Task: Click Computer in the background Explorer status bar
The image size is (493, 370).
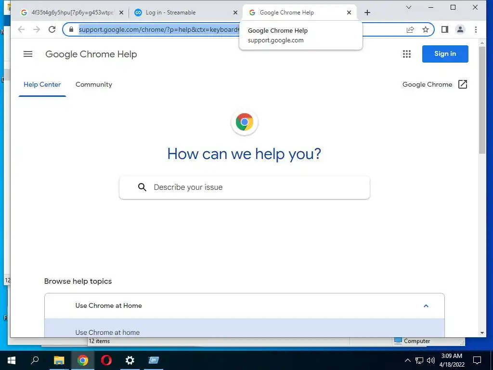Action: [412, 341]
